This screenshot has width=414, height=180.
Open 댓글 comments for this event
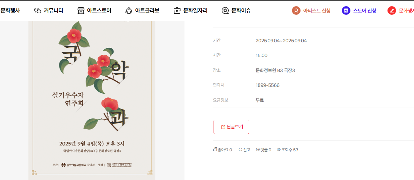[263, 150]
